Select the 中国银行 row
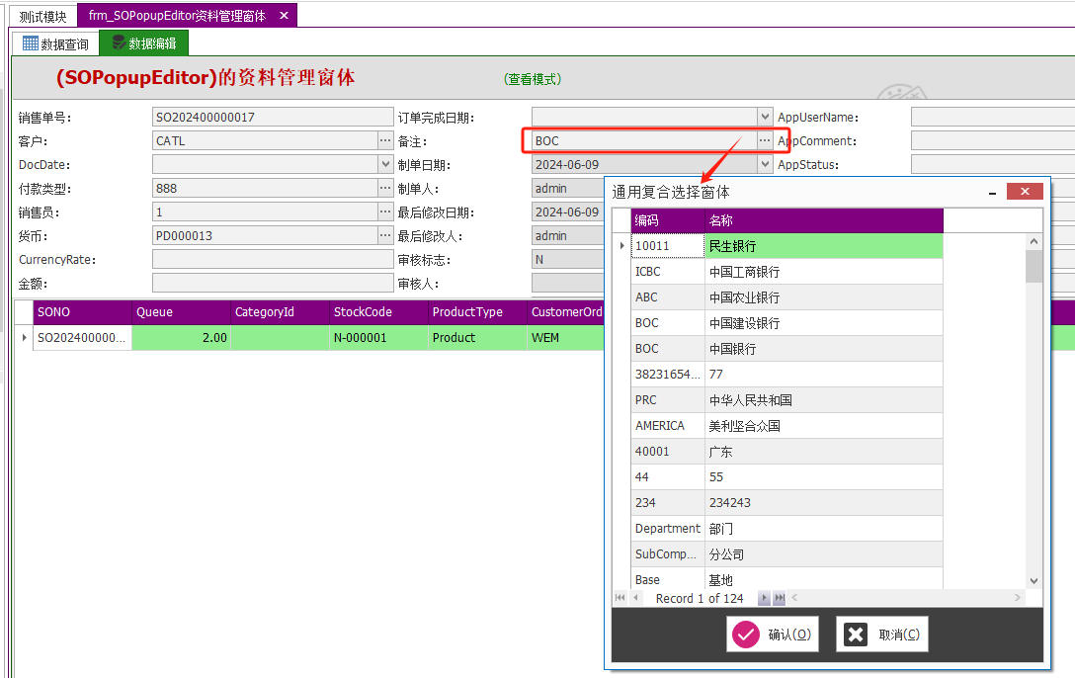This screenshot has height=678, width=1075. [x=787, y=349]
